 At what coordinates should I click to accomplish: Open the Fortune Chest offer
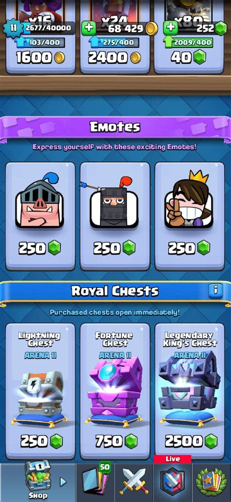coord(115,391)
